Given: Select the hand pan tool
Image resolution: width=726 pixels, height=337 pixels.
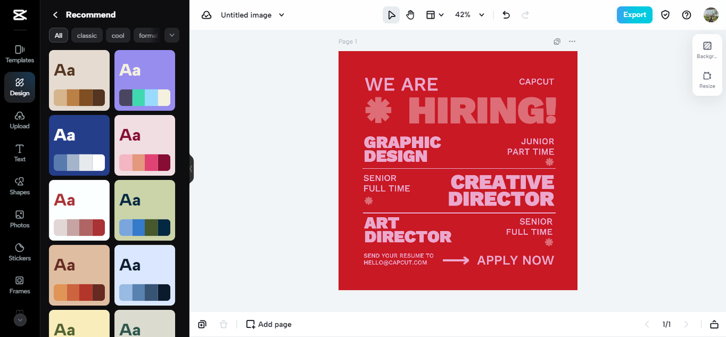Looking at the screenshot, I should click(410, 15).
